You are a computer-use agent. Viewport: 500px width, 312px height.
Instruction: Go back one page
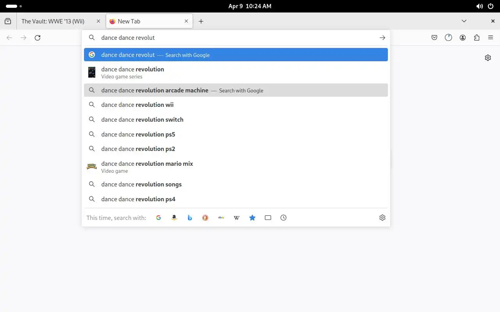[9, 38]
